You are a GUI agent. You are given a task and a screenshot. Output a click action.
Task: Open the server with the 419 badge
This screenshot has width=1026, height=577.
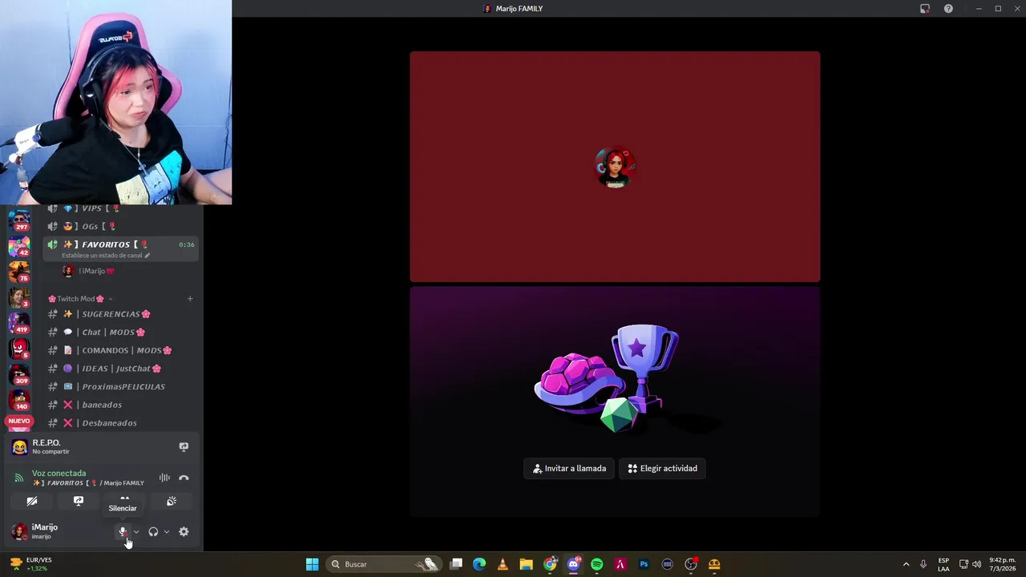pyautogui.click(x=19, y=322)
